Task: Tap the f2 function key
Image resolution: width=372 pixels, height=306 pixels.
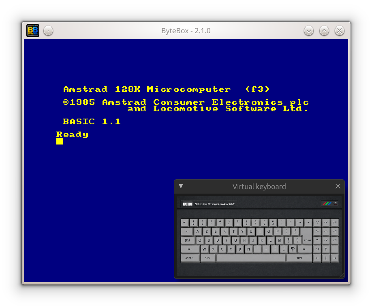Action: (x=326, y=240)
